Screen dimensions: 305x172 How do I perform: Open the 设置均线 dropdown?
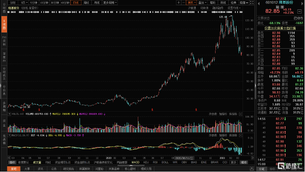tap(233, 7)
